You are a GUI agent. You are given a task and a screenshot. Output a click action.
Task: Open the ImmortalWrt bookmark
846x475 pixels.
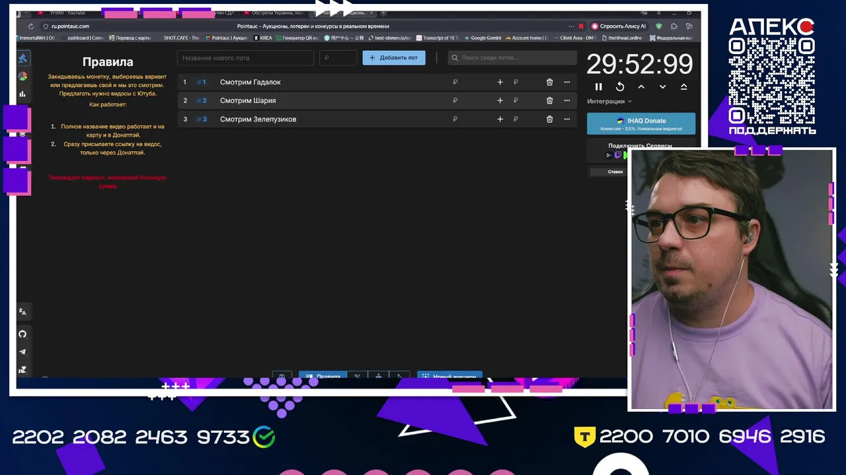pyautogui.click(x=34, y=38)
